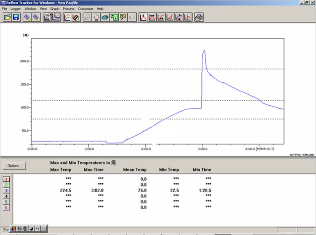The height and width of the screenshot is (235, 316).
Task: Open the Help menu
Action: click(100, 9)
